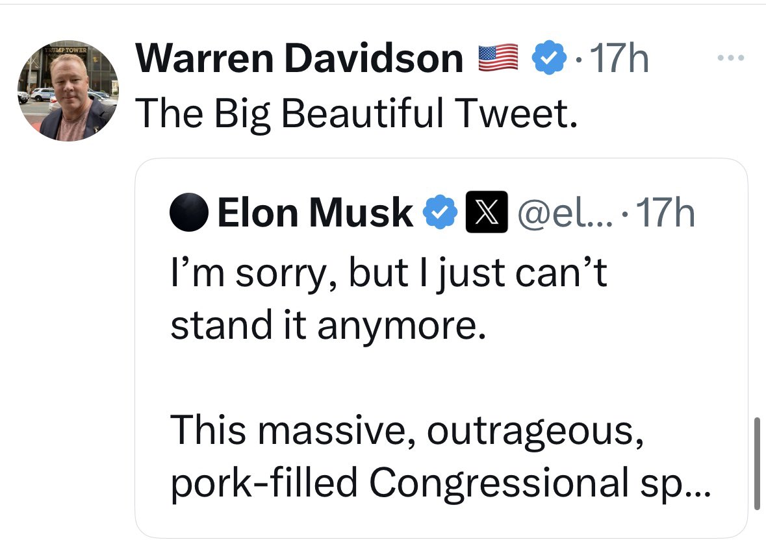Click the X logo affiliation badge
This screenshot has width=766, height=540.
click(x=487, y=213)
